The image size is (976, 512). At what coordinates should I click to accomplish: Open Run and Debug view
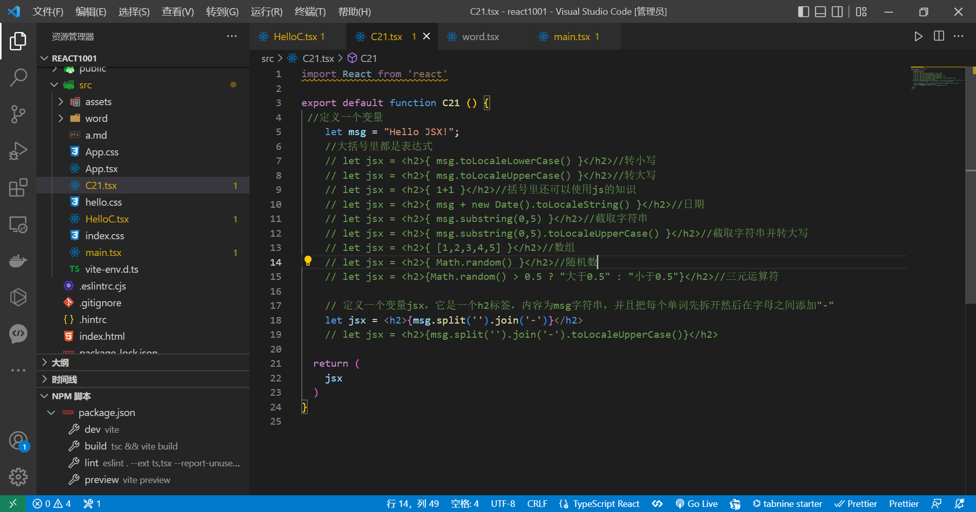[18, 151]
